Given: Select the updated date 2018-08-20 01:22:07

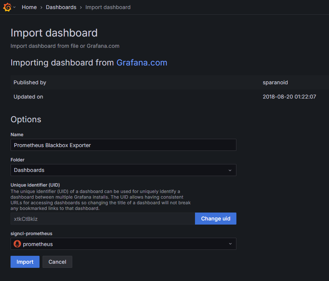Looking at the screenshot, I should coord(289,97).
